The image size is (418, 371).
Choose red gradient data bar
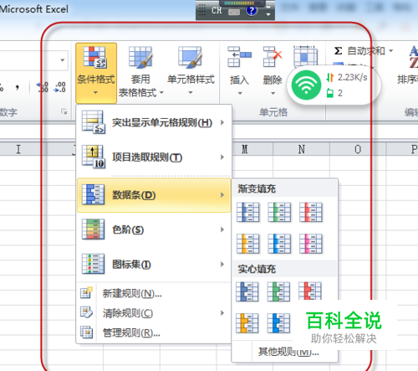click(311, 212)
